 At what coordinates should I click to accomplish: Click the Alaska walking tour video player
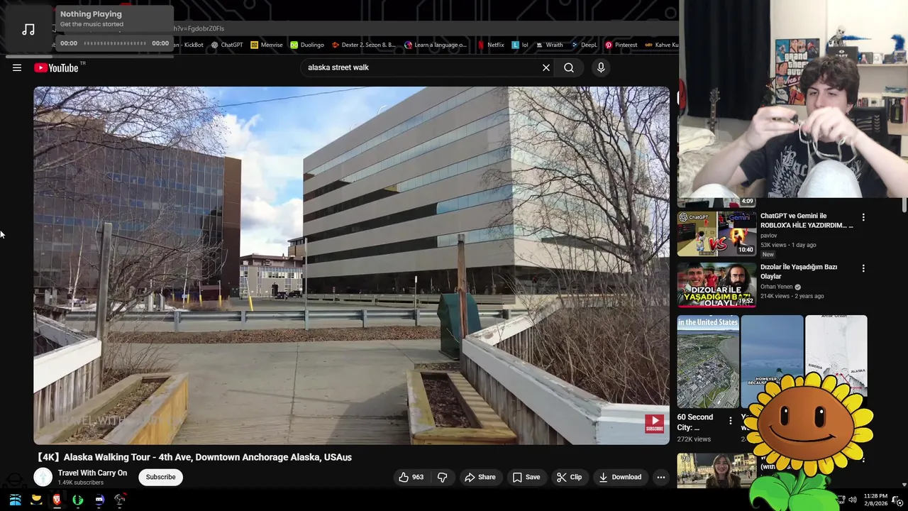point(351,265)
